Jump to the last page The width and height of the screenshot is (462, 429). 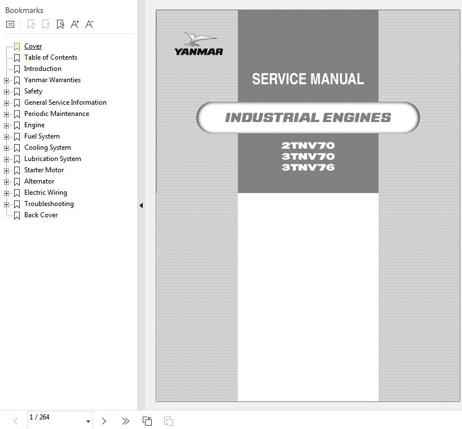[126, 421]
